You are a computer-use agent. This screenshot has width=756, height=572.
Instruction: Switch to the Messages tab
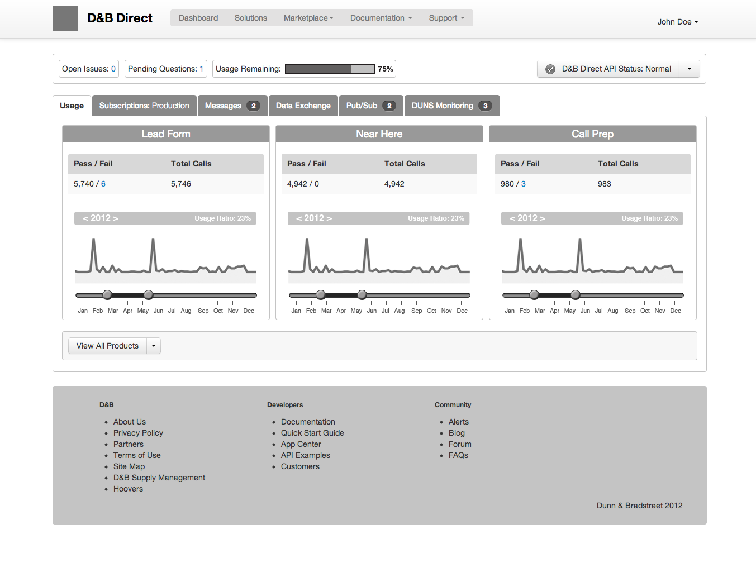[232, 106]
